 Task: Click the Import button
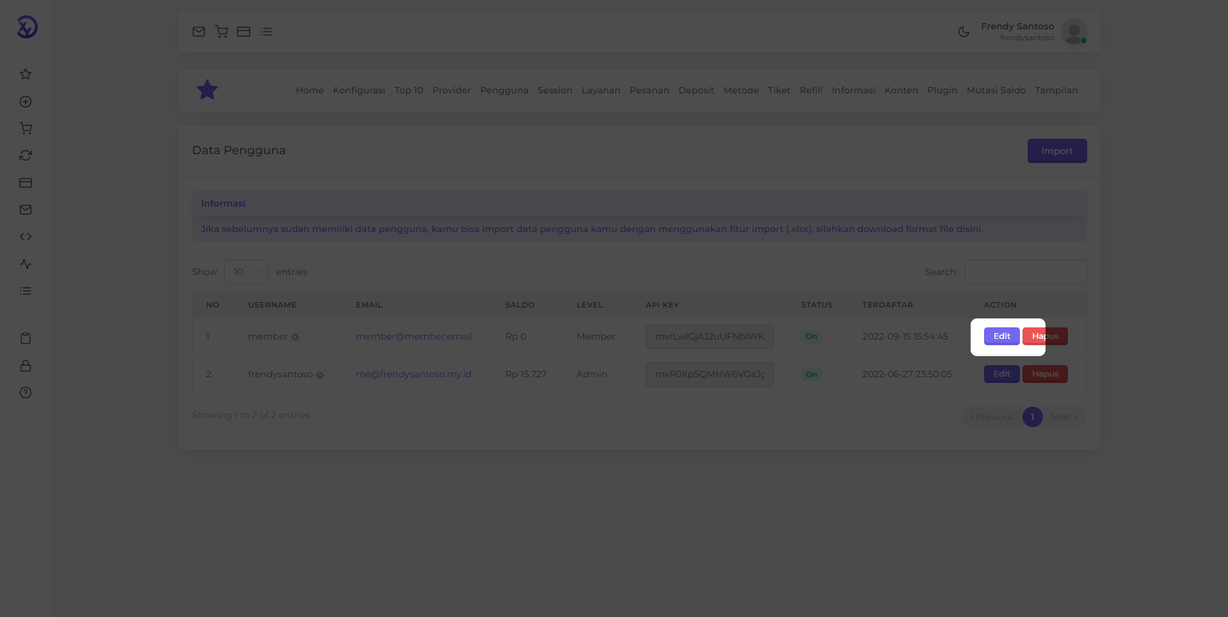click(1057, 151)
